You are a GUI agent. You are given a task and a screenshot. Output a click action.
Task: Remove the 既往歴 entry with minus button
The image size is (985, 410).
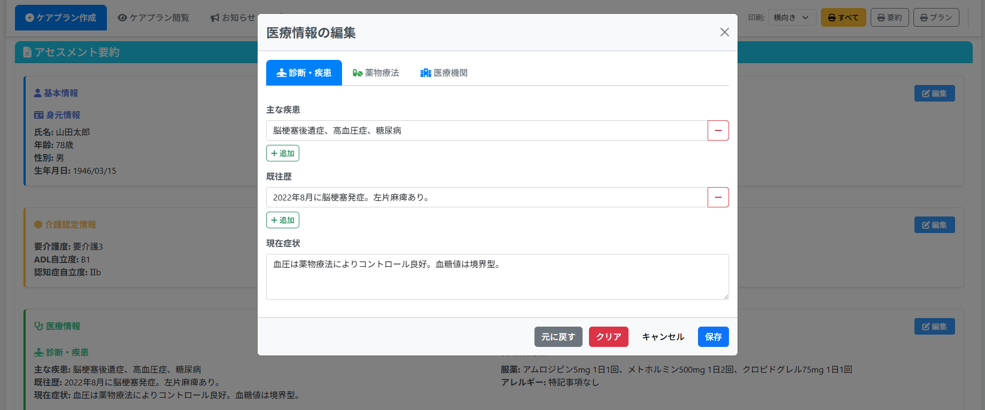718,197
